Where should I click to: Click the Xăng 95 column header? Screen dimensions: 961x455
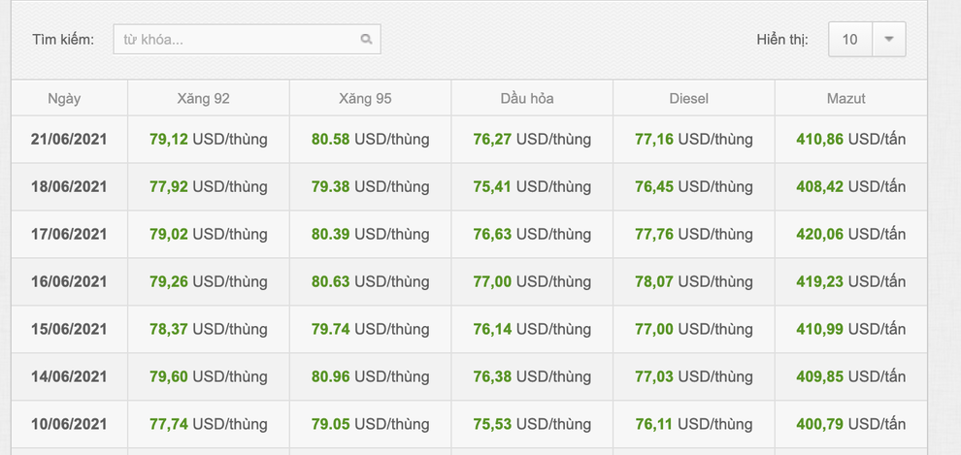pyautogui.click(x=365, y=99)
